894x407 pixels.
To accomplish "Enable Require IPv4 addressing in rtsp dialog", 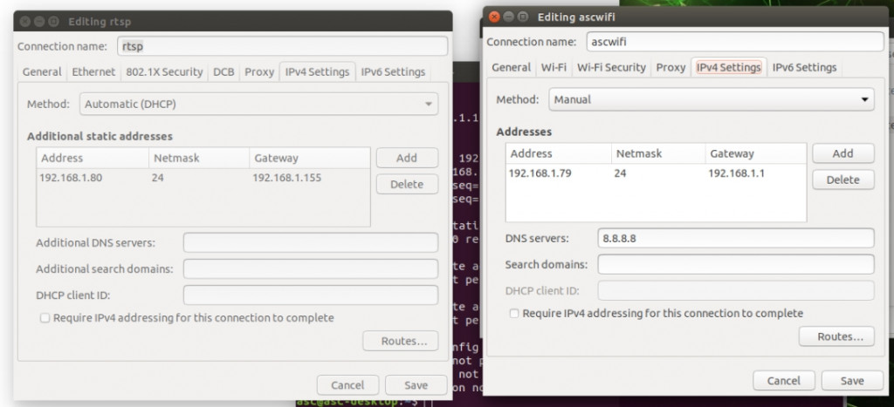I will tap(45, 318).
